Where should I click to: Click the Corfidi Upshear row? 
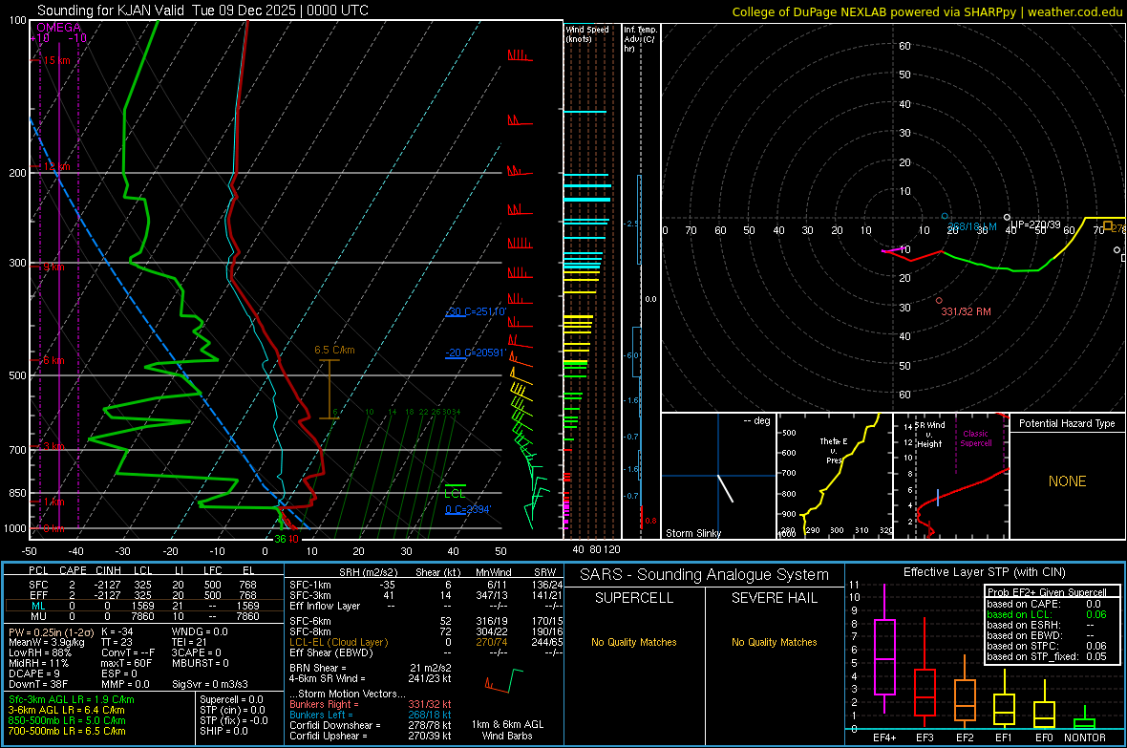pyautogui.click(x=371, y=736)
